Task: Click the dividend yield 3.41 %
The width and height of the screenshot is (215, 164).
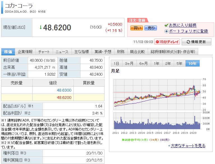Action: click(x=97, y=113)
